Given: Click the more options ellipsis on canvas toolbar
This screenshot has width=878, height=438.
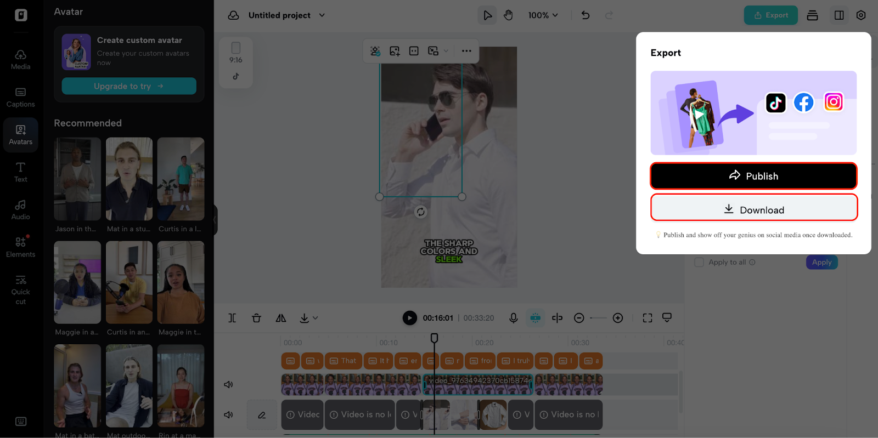Looking at the screenshot, I should 466,51.
